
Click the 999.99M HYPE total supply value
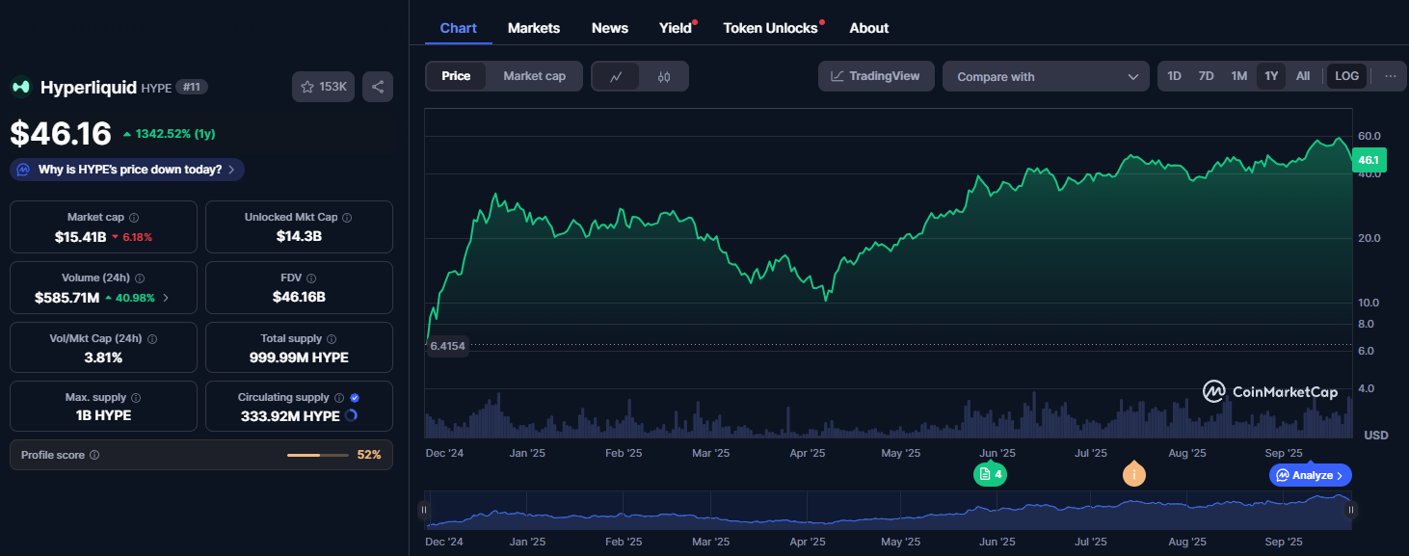[x=299, y=357]
